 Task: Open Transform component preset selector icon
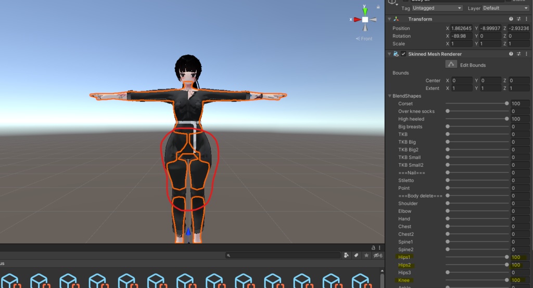(x=519, y=19)
